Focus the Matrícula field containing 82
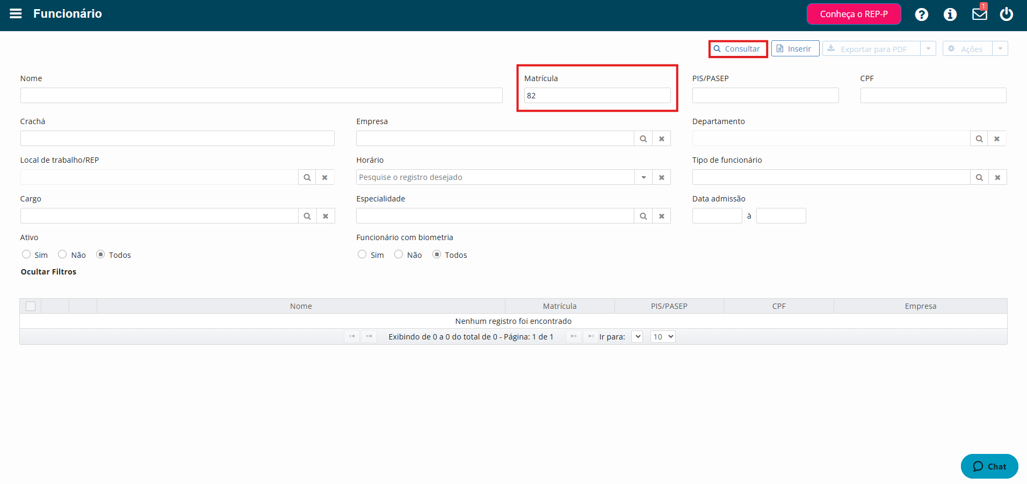The height and width of the screenshot is (484, 1027). [x=597, y=96]
